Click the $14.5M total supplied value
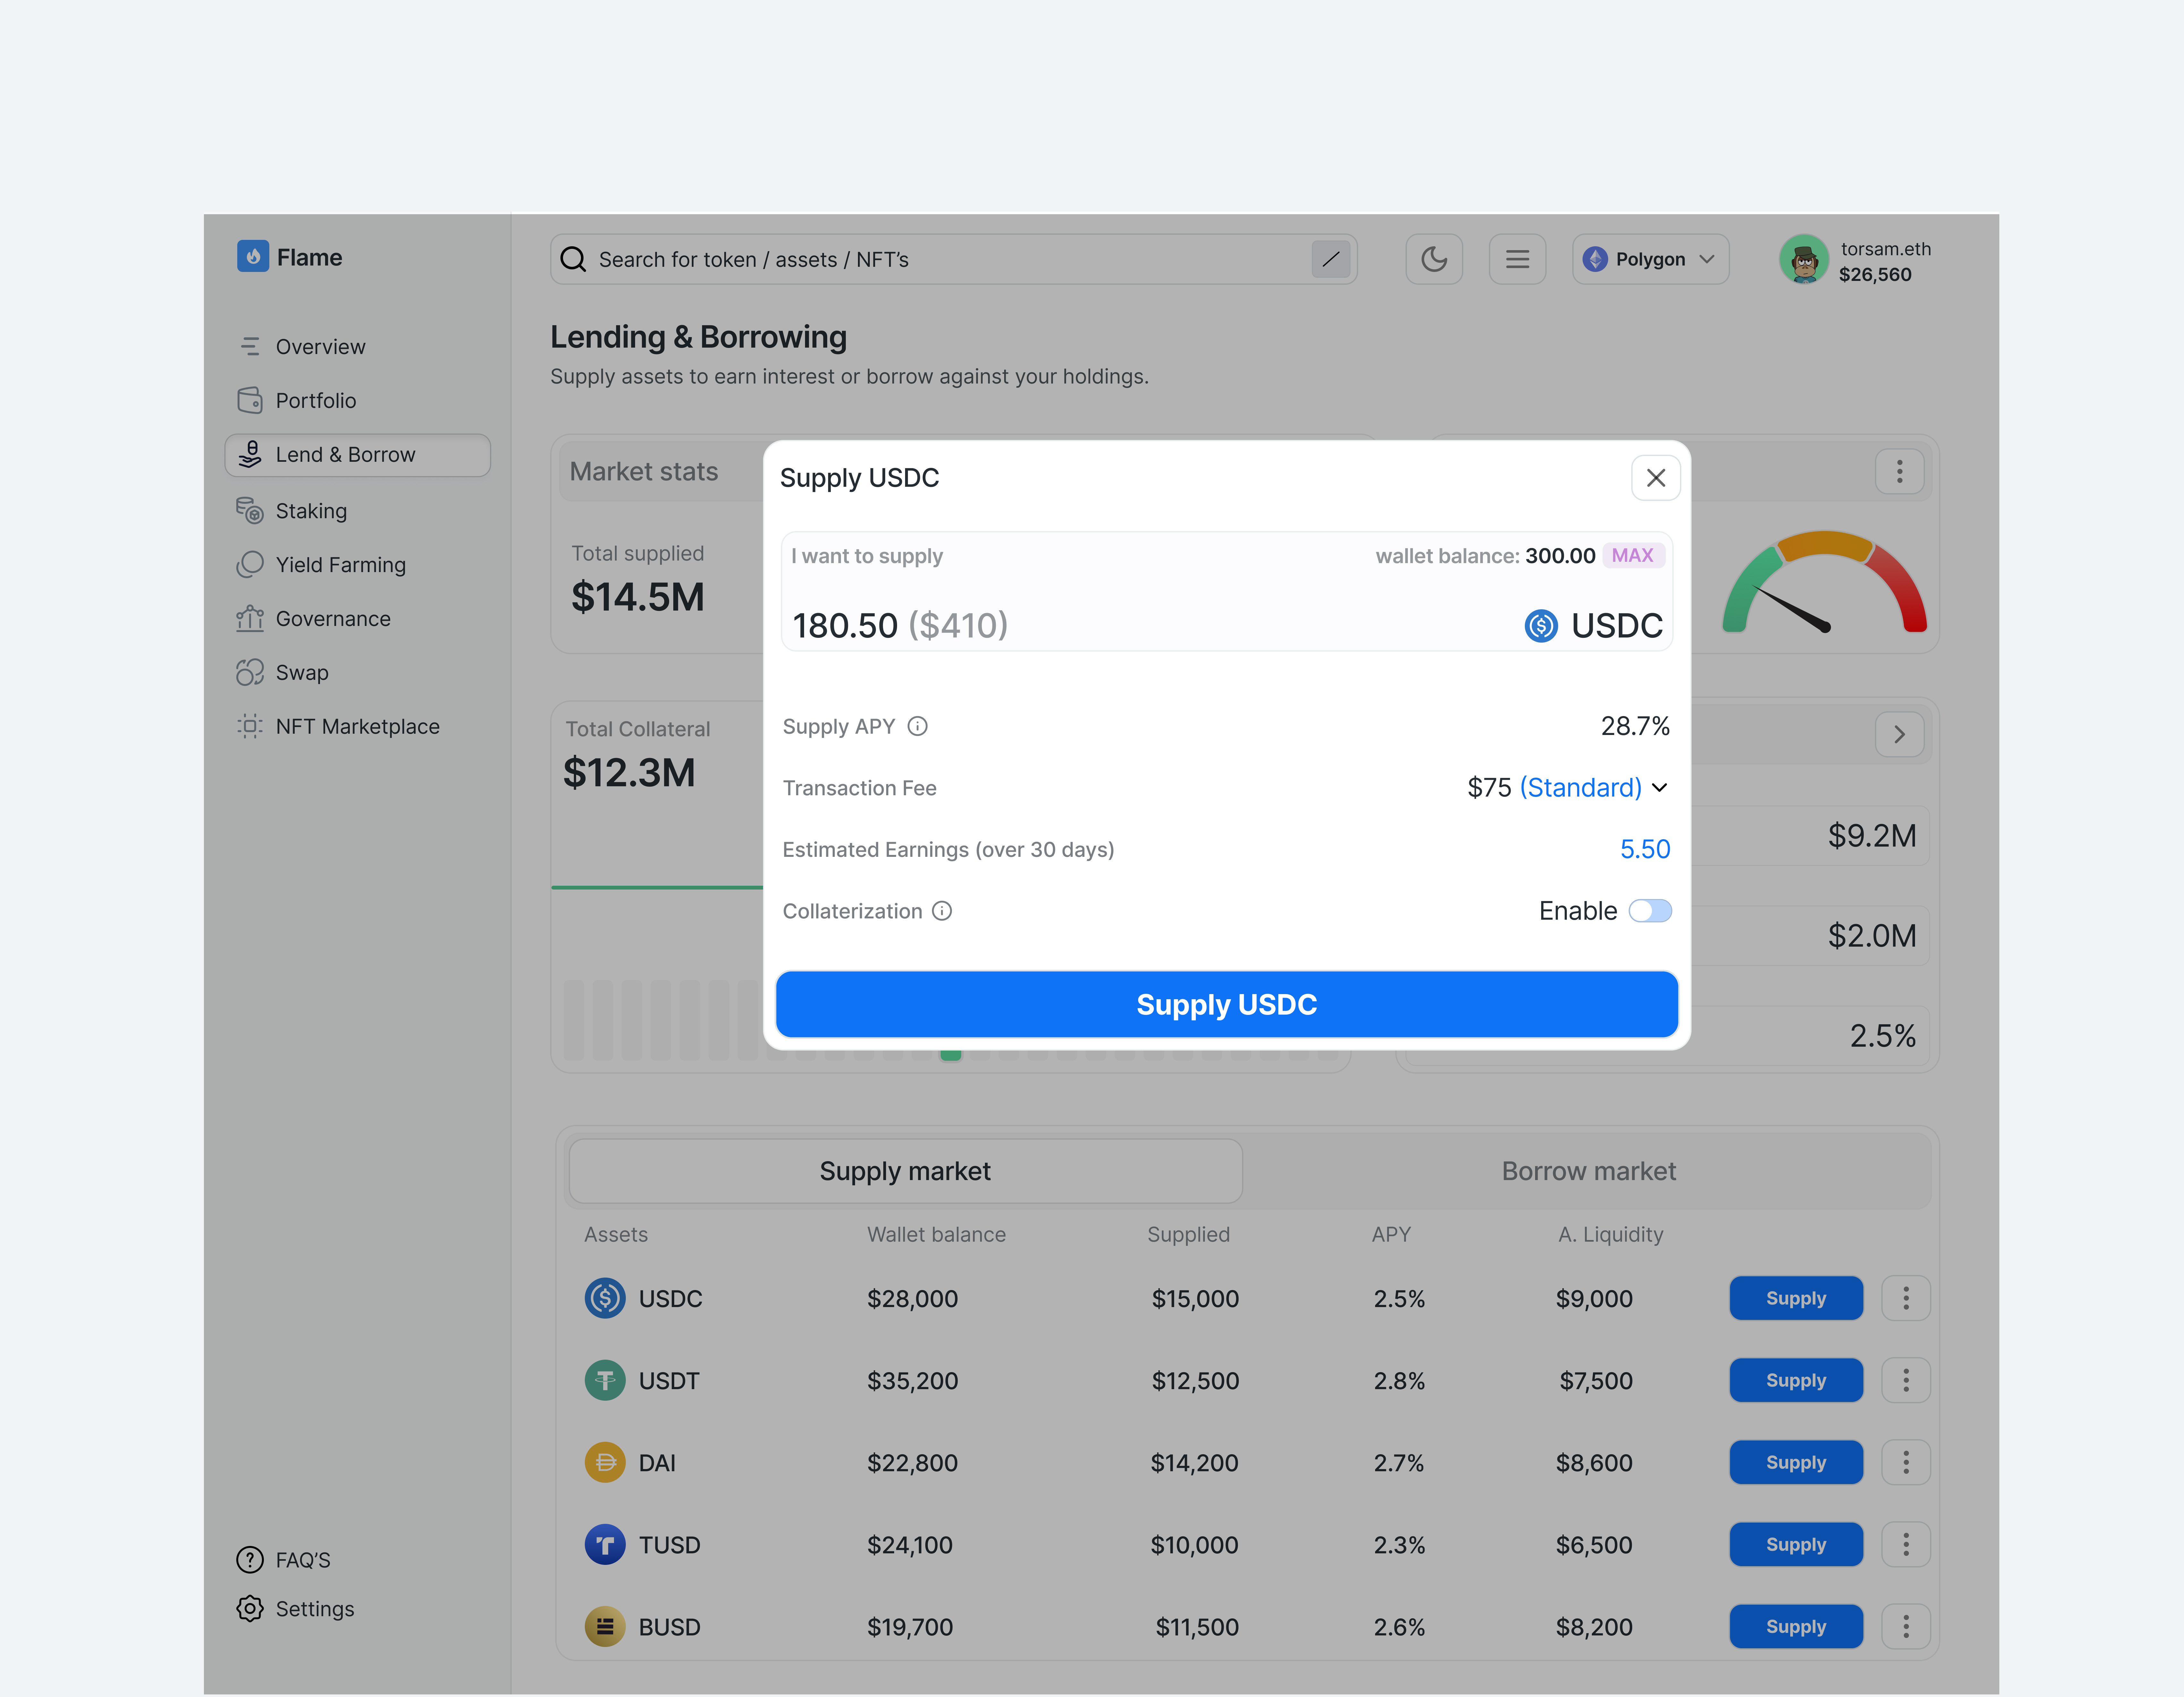This screenshot has width=2184, height=1697. pyautogui.click(x=638, y=597)
